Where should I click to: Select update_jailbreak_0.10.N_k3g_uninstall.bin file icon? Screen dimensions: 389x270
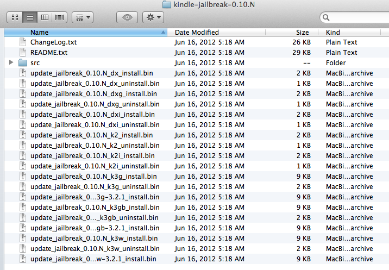[23, 187]
